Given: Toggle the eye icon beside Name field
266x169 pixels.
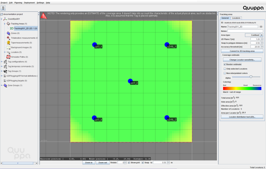Looking at the screenshot, I should pos(261,27).
